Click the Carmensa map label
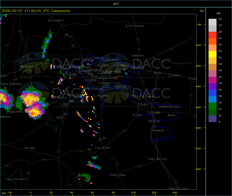 [x=158, y=130]
